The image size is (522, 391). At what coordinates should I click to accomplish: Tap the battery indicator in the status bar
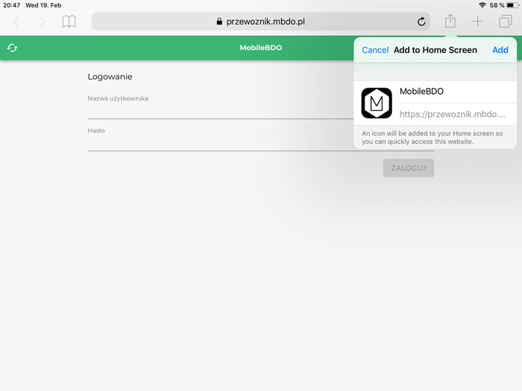tap(512, 5)
